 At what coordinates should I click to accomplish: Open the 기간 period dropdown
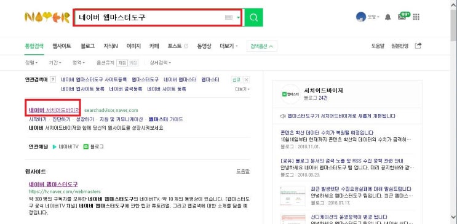click(x=55, y=62)
